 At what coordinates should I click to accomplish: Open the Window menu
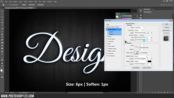49,2
